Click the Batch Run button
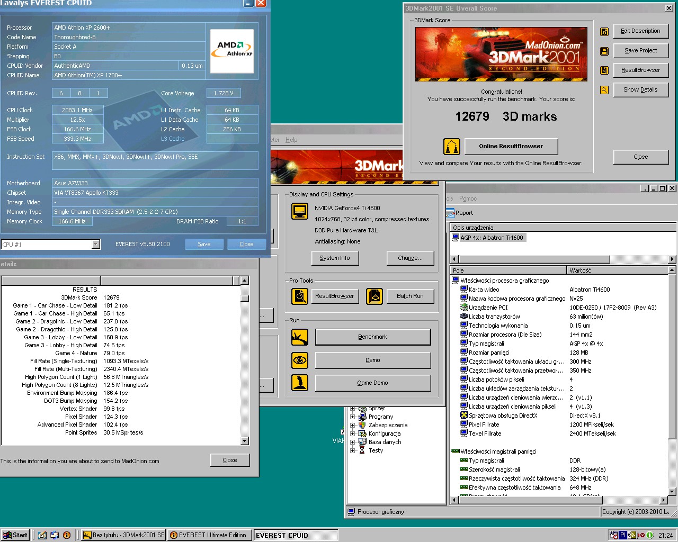The height and width of the screenshot is (542, 678). 410,296
